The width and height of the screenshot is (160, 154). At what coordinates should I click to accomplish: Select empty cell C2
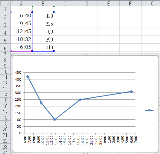[65, 16]
